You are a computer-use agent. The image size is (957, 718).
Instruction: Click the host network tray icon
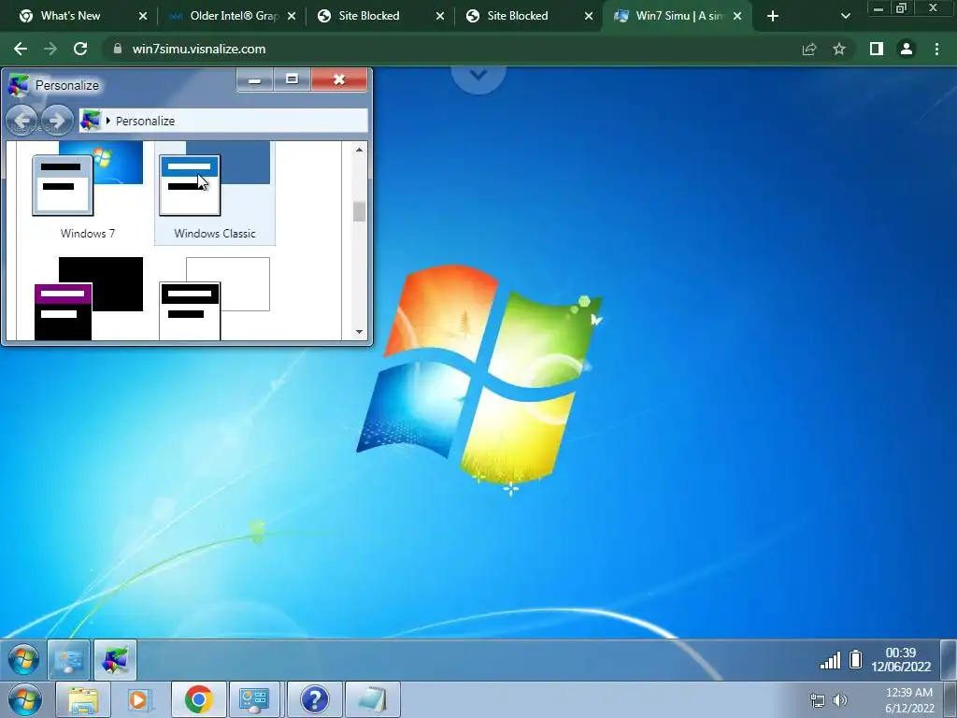tap(817, 700)
